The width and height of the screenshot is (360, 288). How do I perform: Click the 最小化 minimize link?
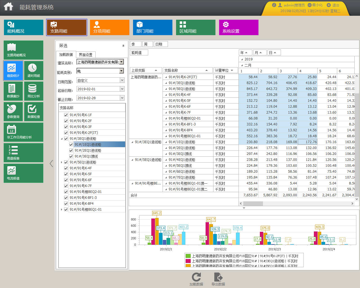click(x=315, y=5)
